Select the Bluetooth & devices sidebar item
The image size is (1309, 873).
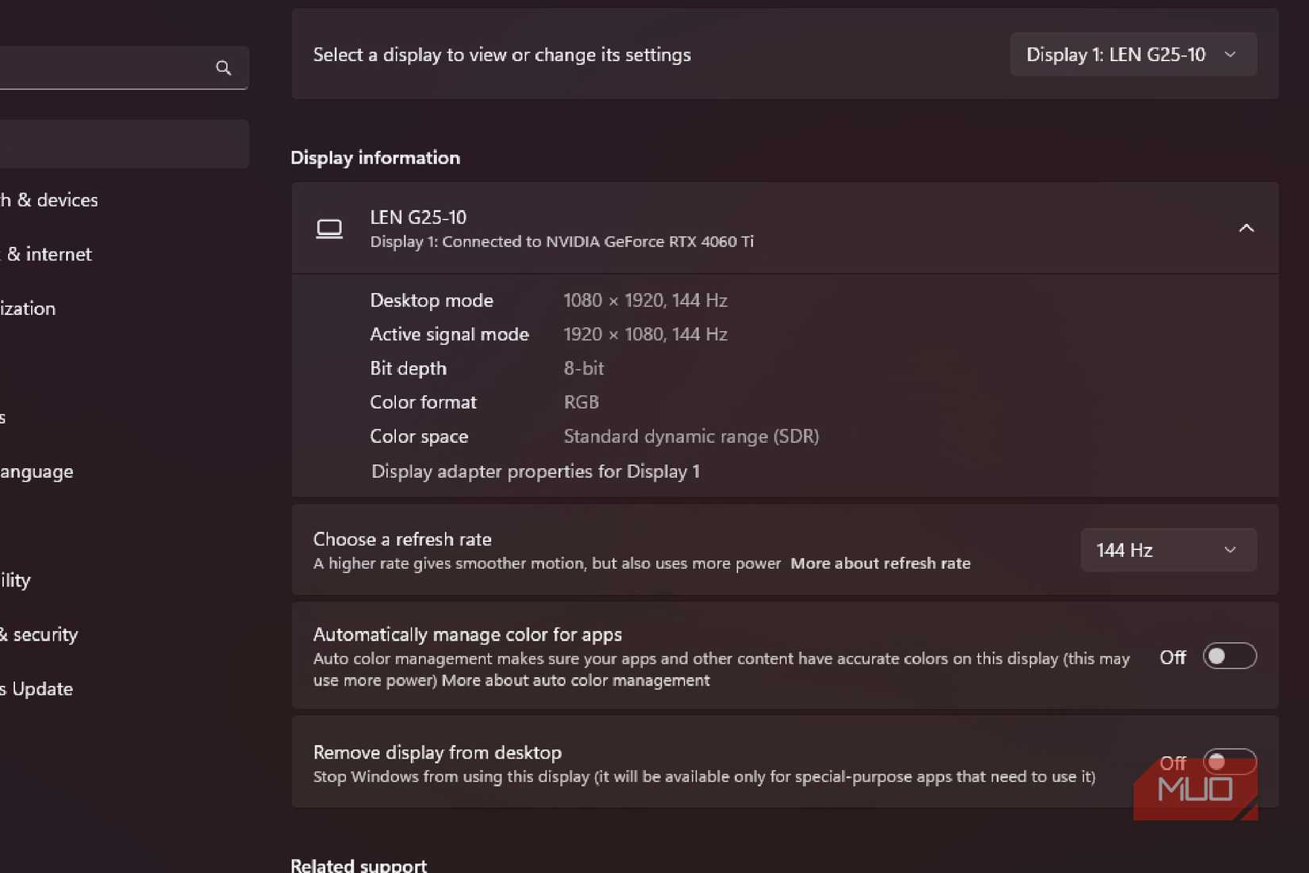click(49, 200)
